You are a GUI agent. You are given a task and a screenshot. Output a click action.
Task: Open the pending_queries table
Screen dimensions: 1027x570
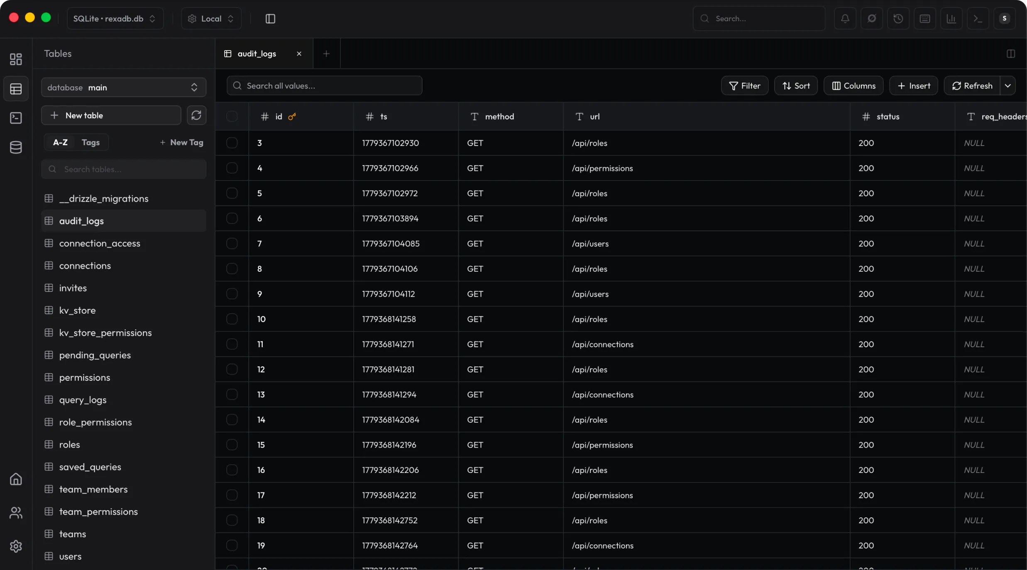pyautogui.click(x=124, y=355)
